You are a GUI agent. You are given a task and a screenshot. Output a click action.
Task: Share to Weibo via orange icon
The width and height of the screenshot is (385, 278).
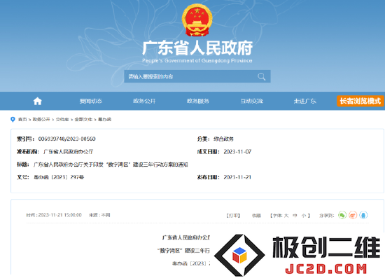[x=353, y=215]
